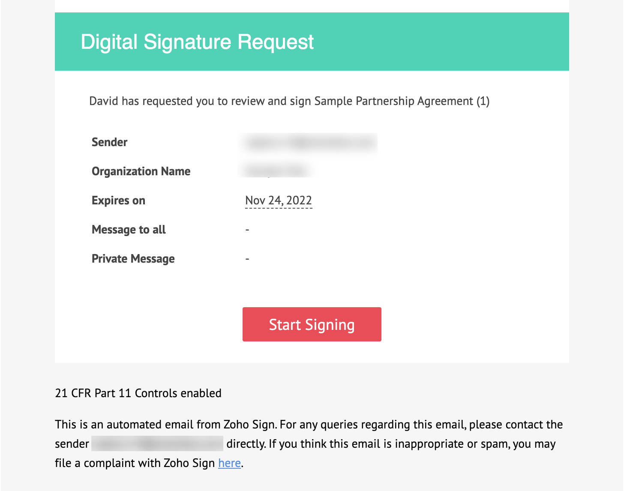Viewport: 624px width, 491px height.
Task: Click the automated email from Zoho Sign line
Action: (x=309, y=425)
